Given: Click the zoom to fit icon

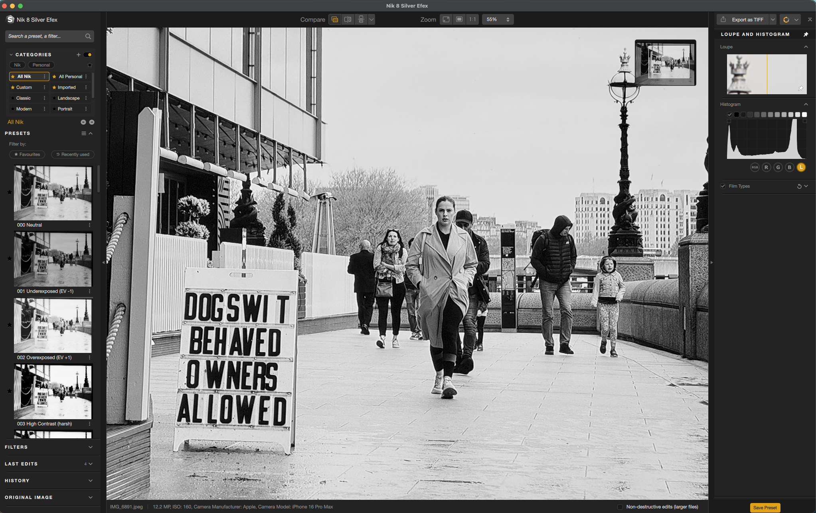Looking at the screenshot, I should [x=446, y=20].
